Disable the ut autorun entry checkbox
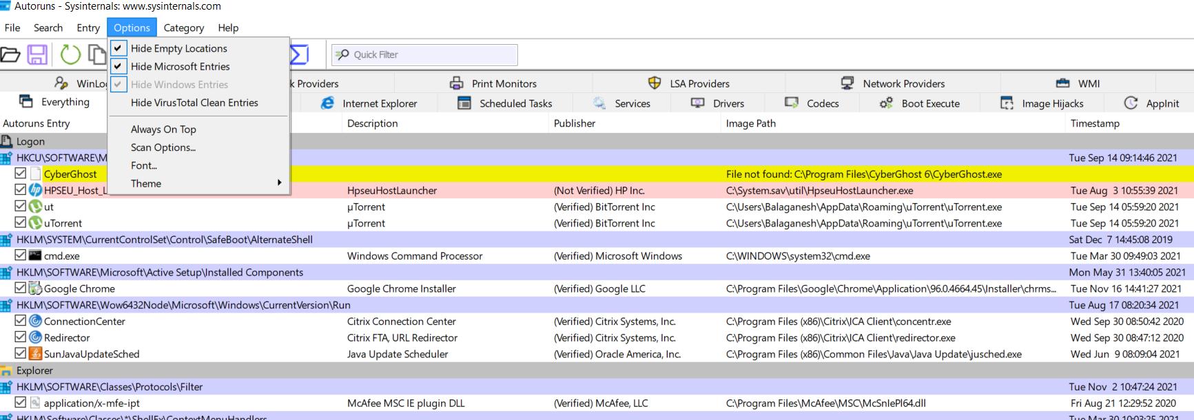Viewport: 1194px width, 420px height. click(21, 206)
